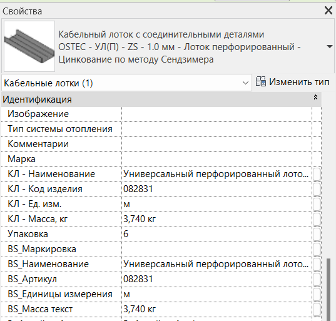The width and height of the screenshot is (336, 321).
Task: Click associate button for BS_Единицы измерения
Action: coord(317,295)
